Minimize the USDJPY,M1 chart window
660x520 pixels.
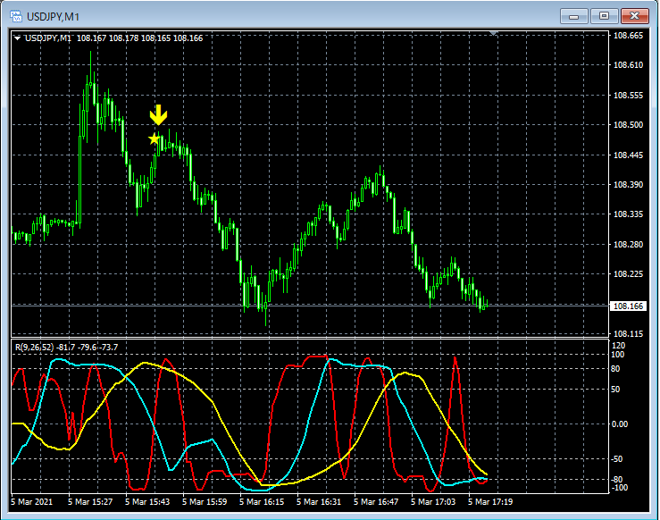(x=573, y=16)
